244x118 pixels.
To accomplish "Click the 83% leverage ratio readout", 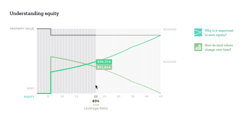I will [x=96, y=101].
